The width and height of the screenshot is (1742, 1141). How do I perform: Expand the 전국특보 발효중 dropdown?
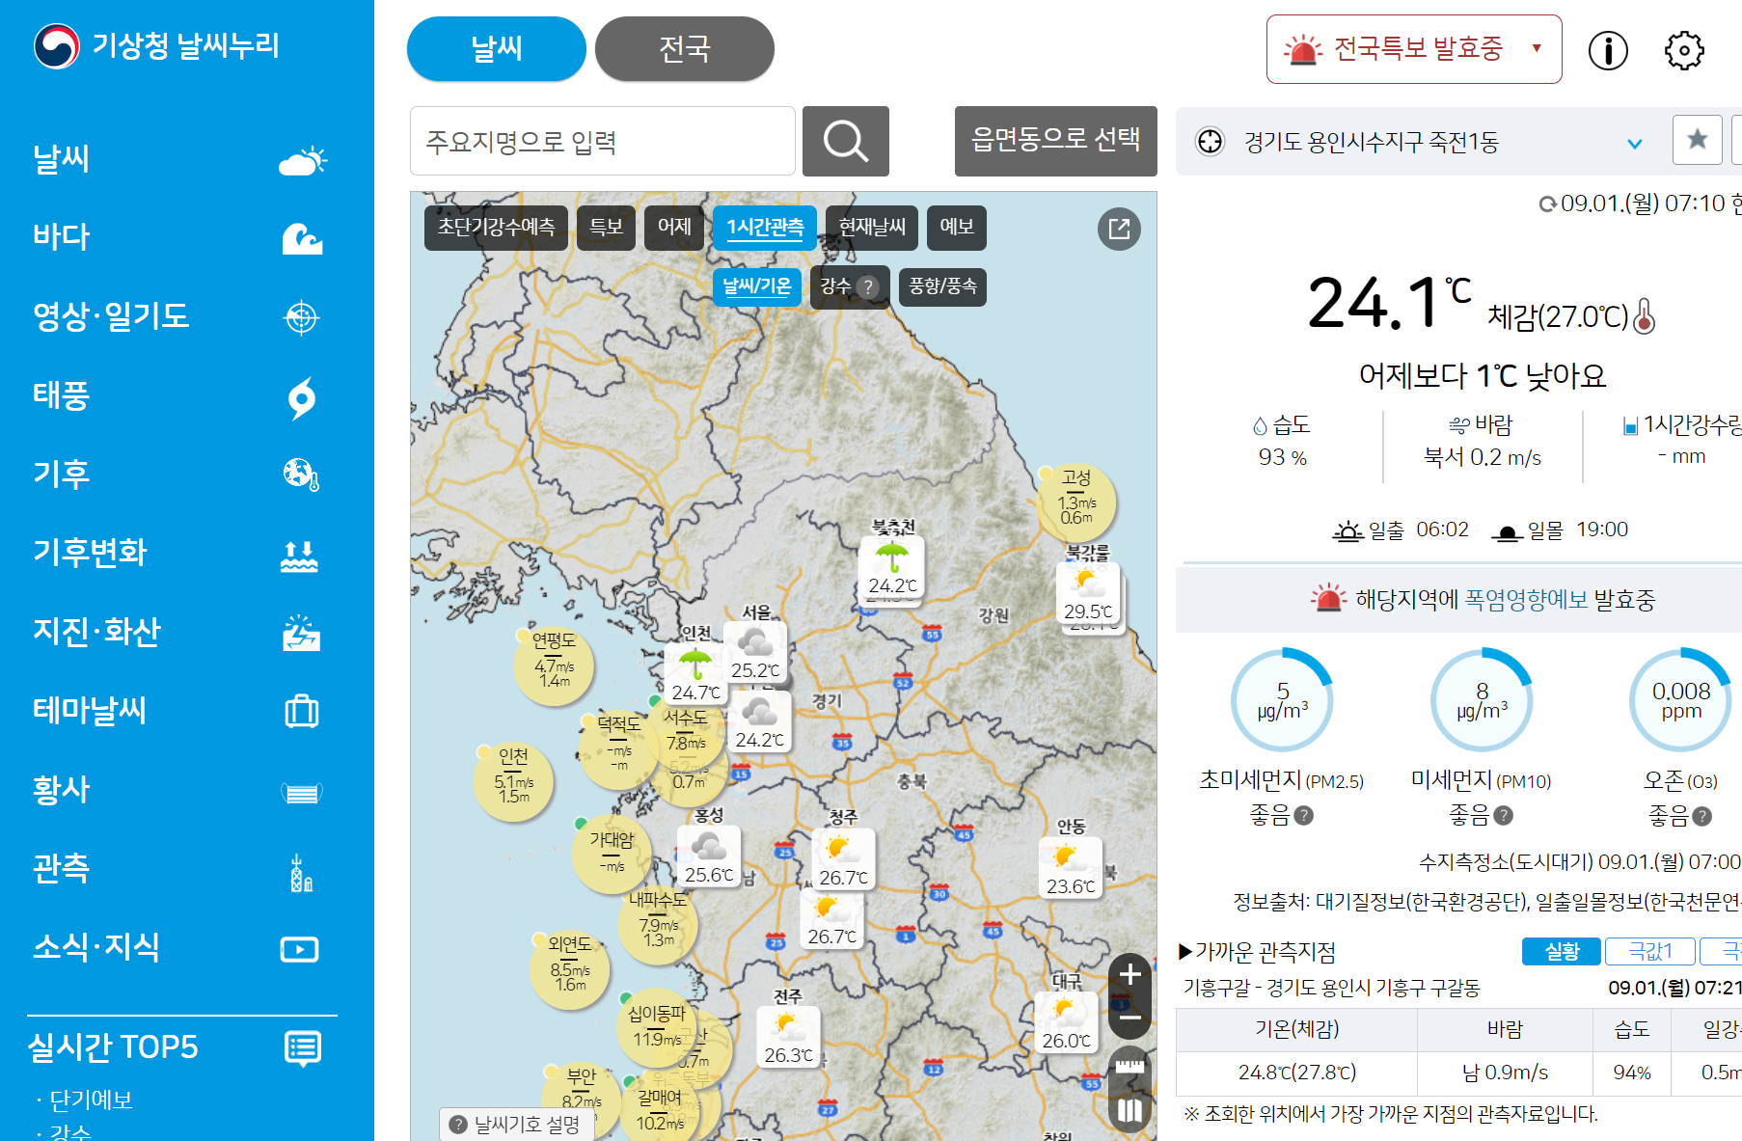[1414, 49]
